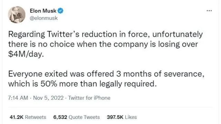Open the Elon Musk display name link

tap(43, 11)
